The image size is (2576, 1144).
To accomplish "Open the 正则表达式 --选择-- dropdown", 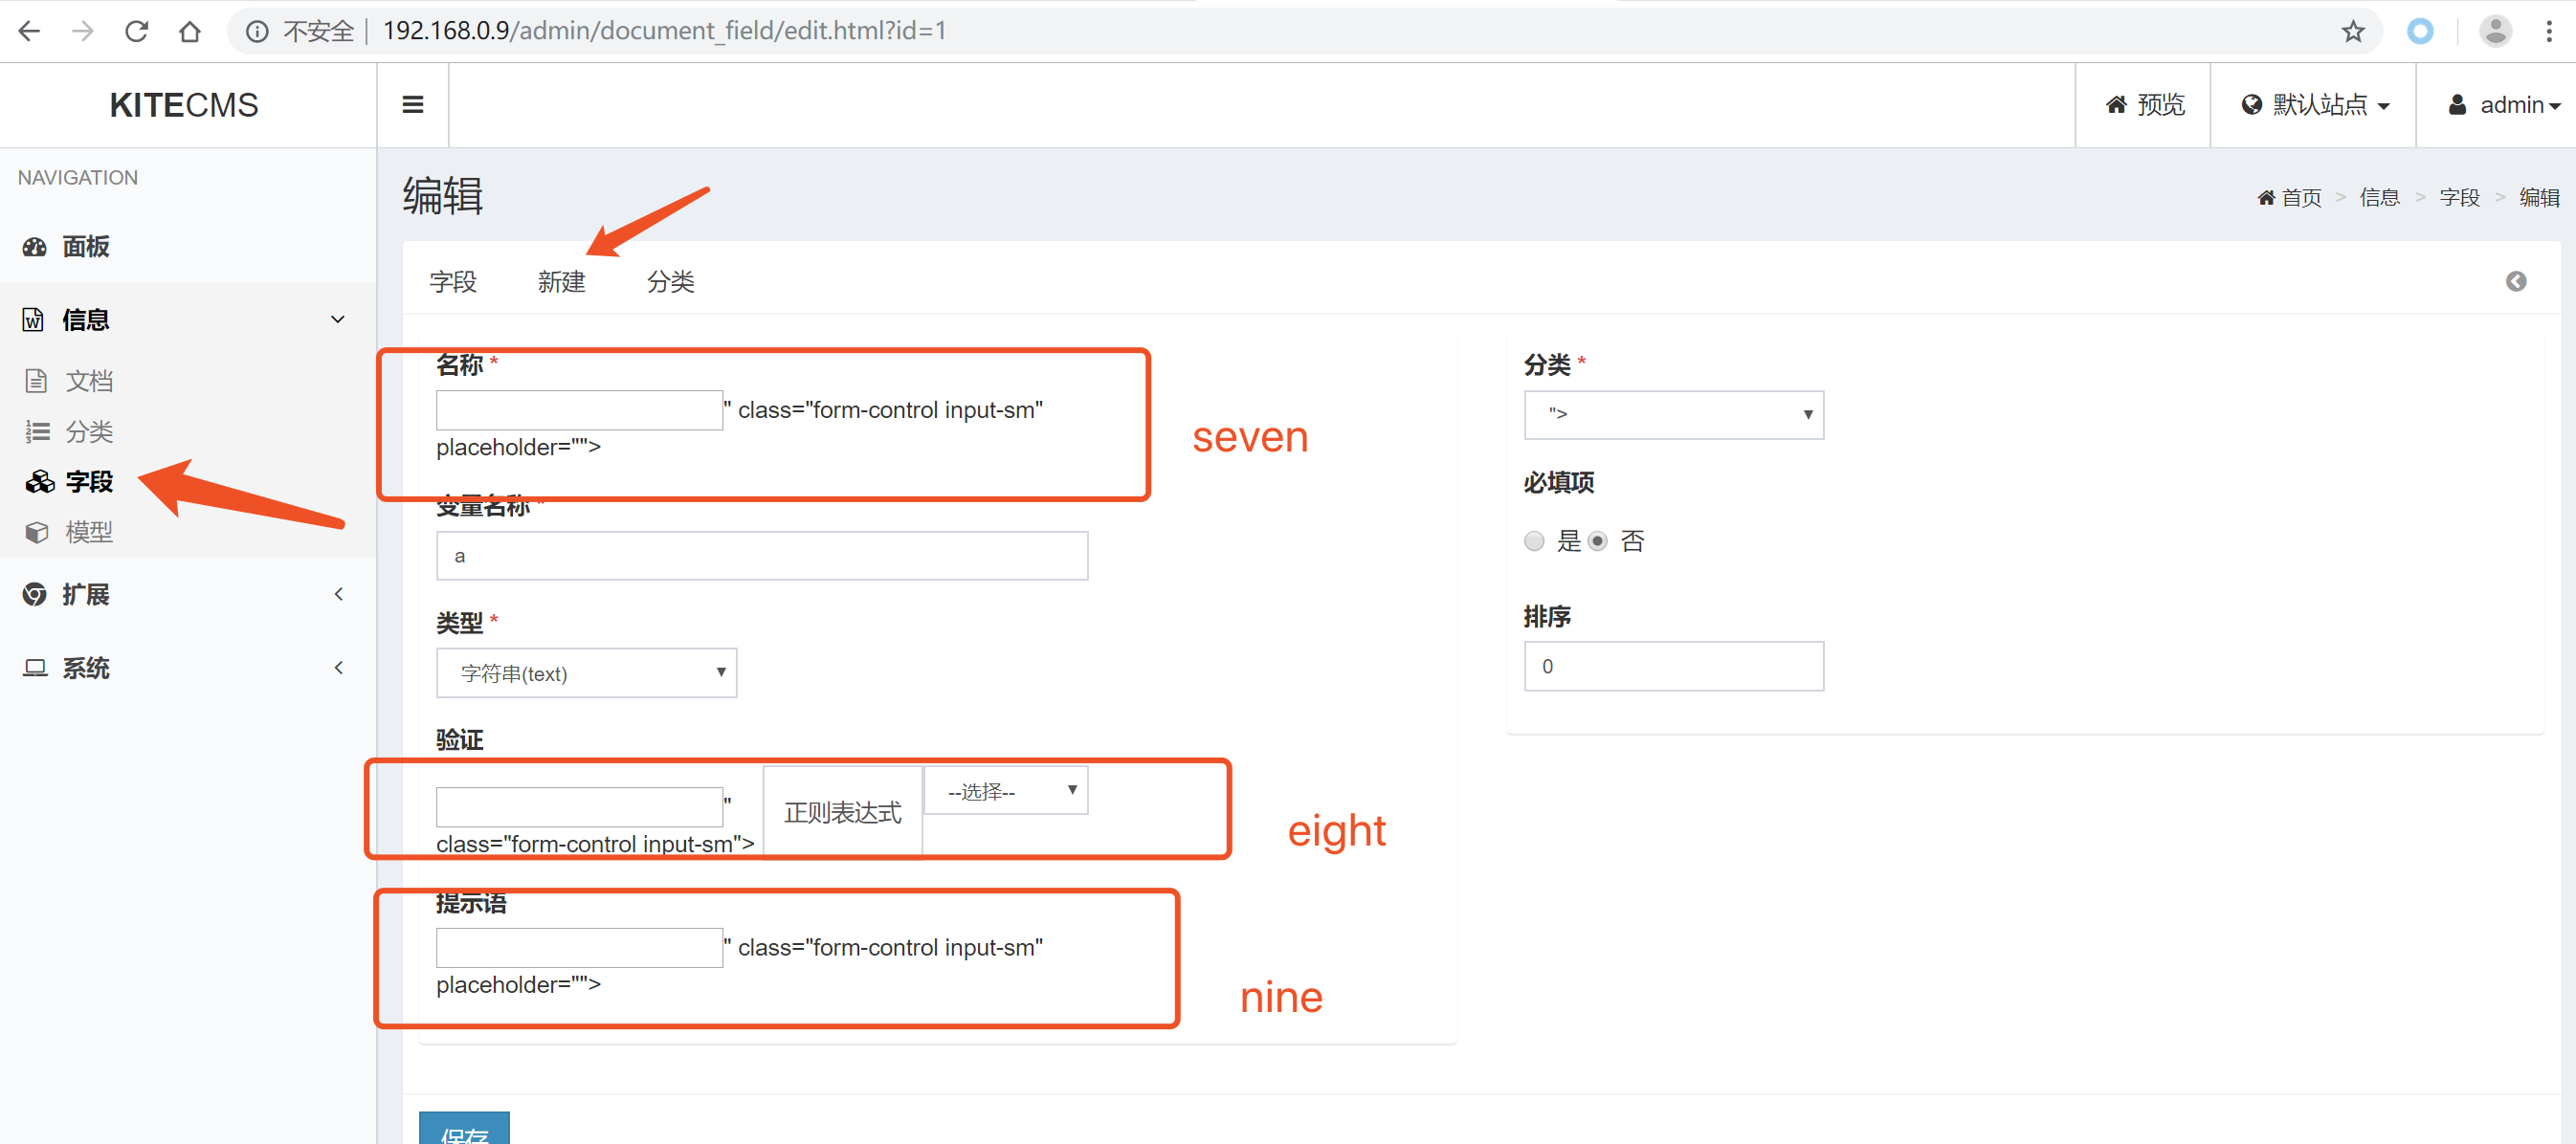I will [x=1005, y=791].
